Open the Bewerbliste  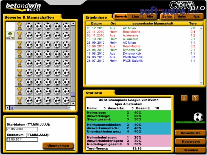point(191,133)
